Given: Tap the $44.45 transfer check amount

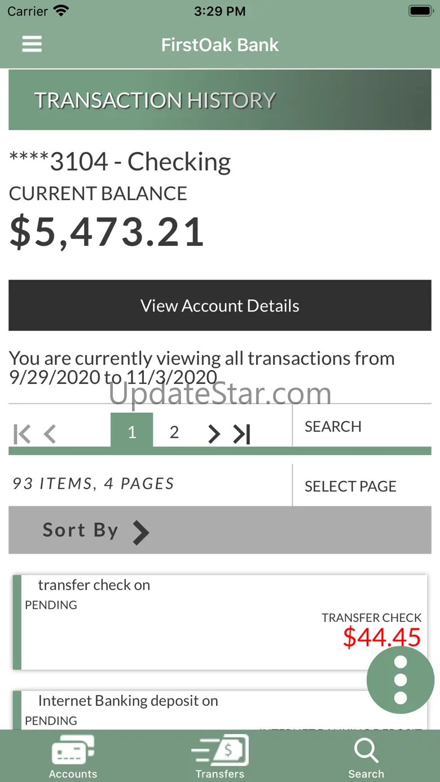Looking at the screenshot, I should [382, 638].
